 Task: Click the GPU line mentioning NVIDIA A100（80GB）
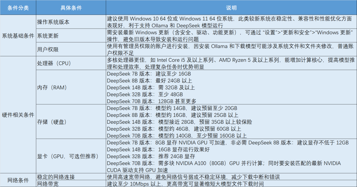[223, 163]
